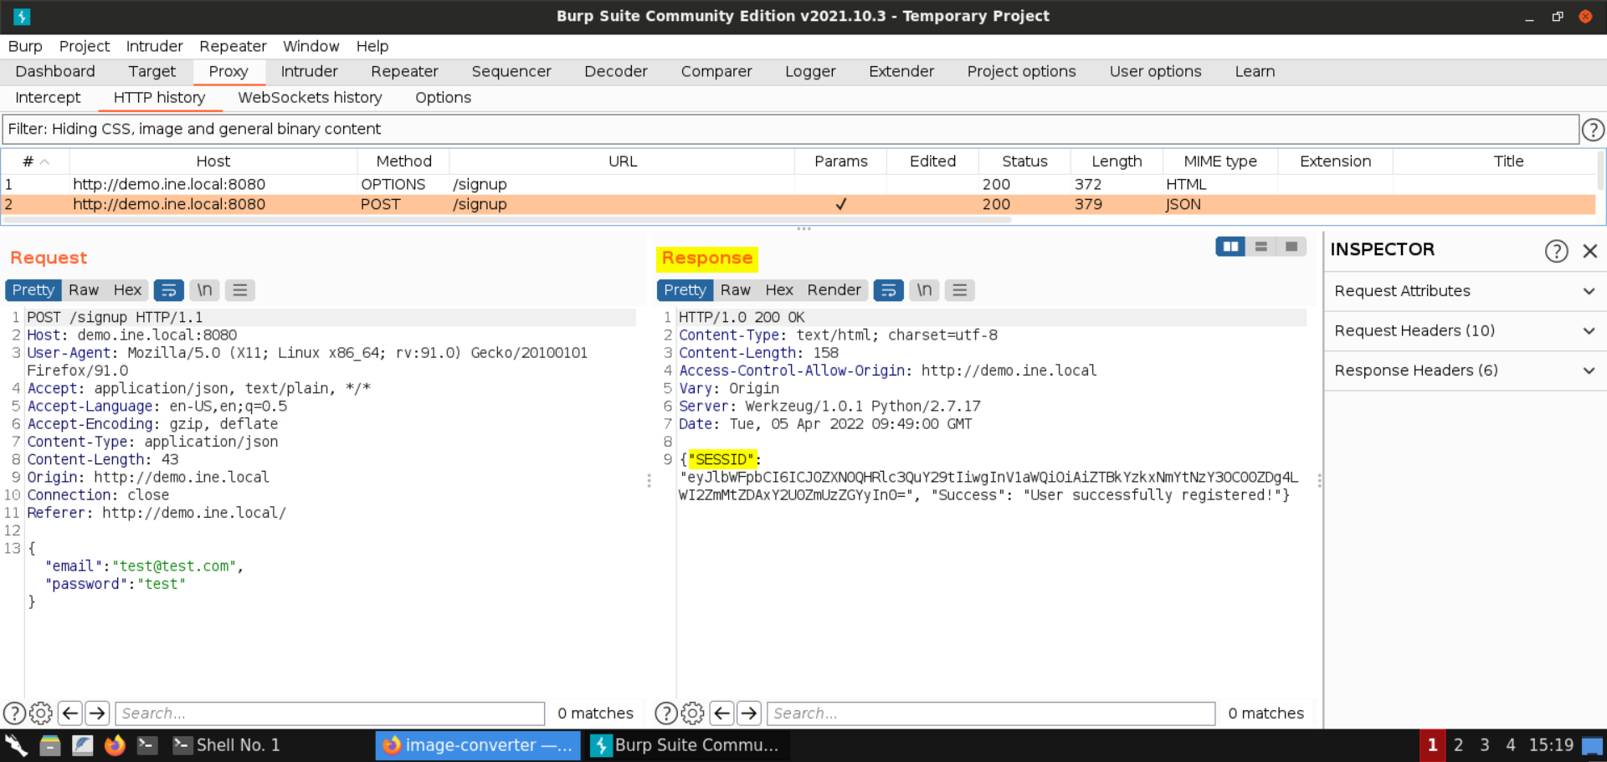The width and height of the screenshot is (1607, 762).
Task: Open the HTTP history filter bar
Action: pos(790,129)
